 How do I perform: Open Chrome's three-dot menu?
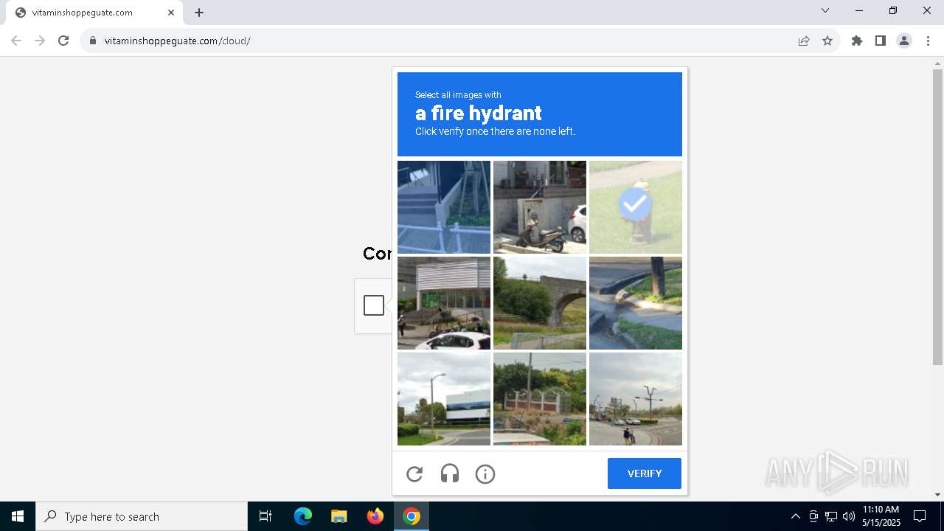click(x=928, y=41)
